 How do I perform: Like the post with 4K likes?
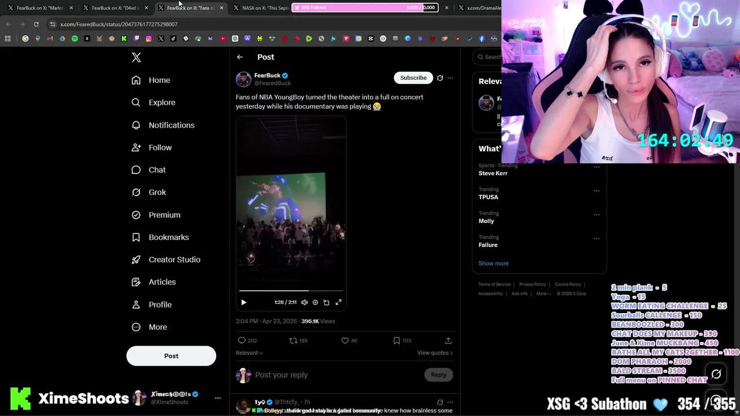coord(349,341)
